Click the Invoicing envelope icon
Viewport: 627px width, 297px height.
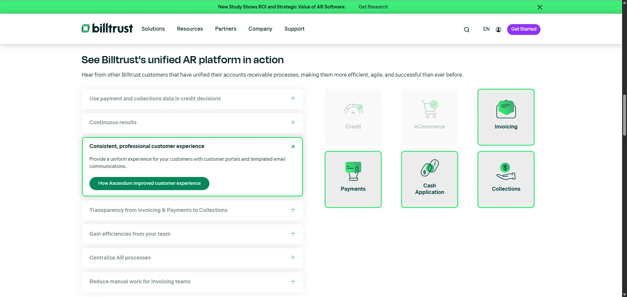pyautogui.click(x=506, y=109)
